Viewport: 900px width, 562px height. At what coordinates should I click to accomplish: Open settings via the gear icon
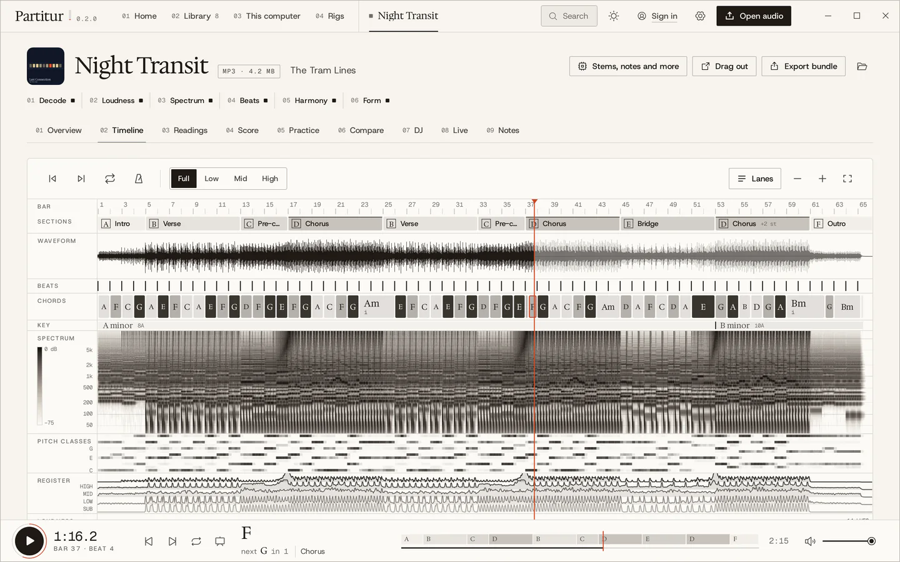pyautogui.click(x=700, y=16)
